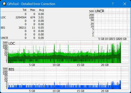Click the BIS error graph
Screen dimensions: 131x93
click(68, 78)
